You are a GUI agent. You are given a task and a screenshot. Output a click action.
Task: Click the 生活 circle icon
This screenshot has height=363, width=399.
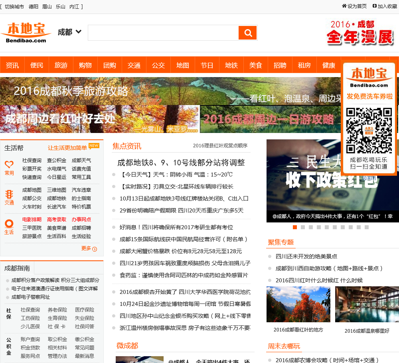click(x=9, y=223)
